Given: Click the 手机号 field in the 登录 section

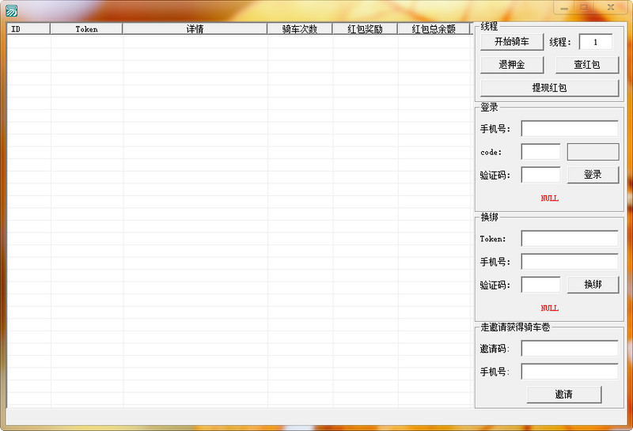Looking at the screenshot, I should 569,129.
